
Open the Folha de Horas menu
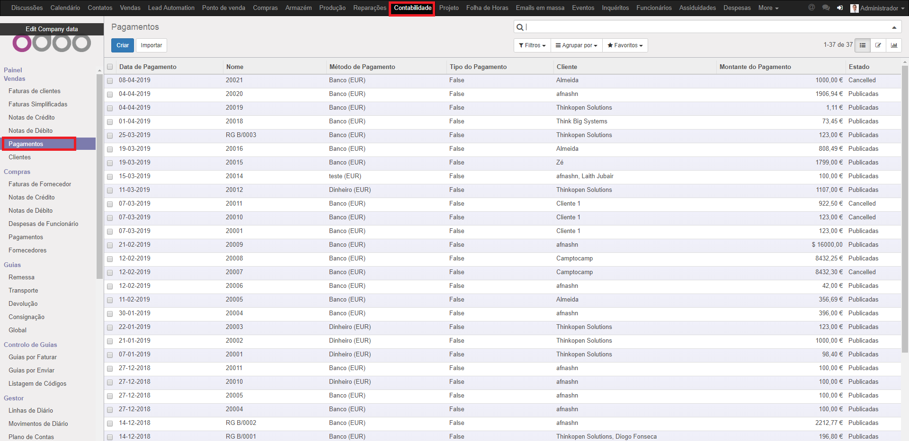pos(487,8)
